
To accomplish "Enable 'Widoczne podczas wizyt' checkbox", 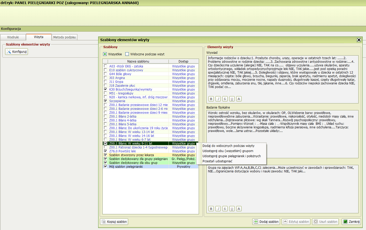I will (127, 54).
